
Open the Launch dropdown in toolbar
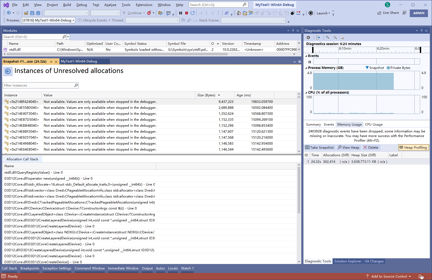(x=323, y=13)
